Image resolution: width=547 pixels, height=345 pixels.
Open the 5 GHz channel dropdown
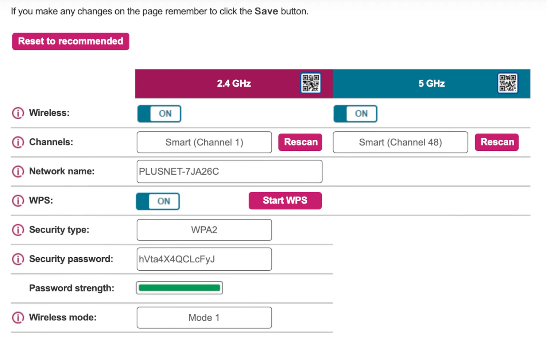tap(400, 142)
